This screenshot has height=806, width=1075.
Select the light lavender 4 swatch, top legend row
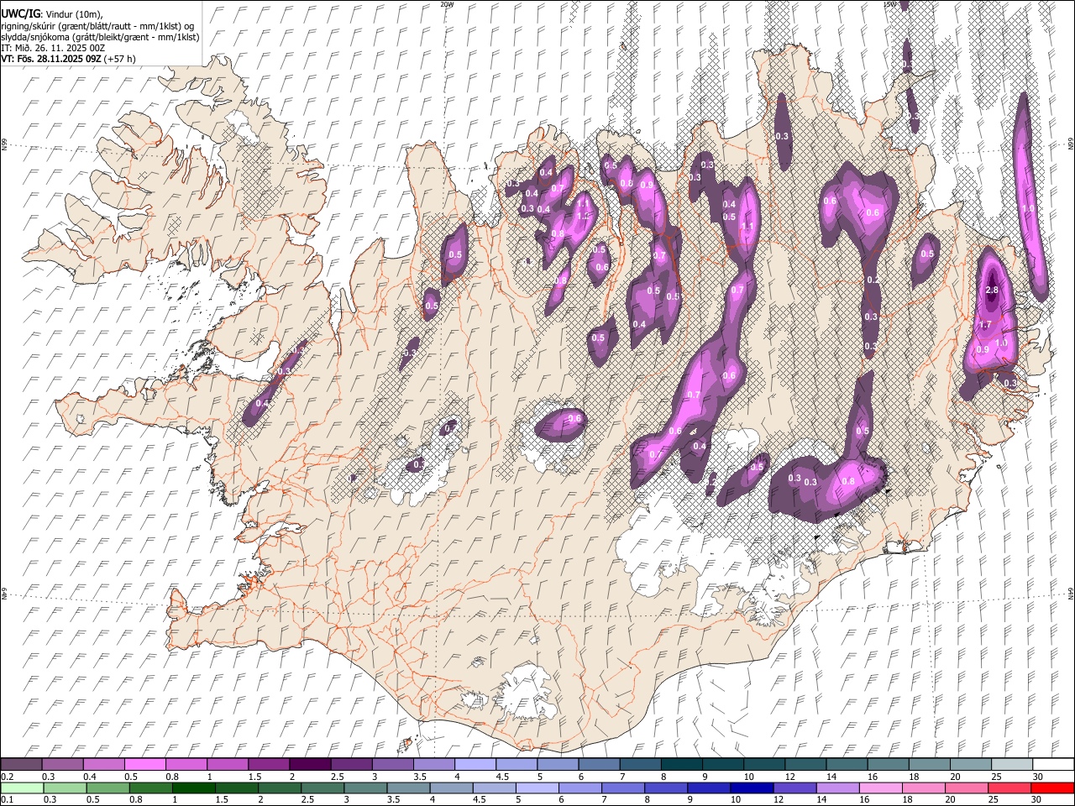point(475,764)
